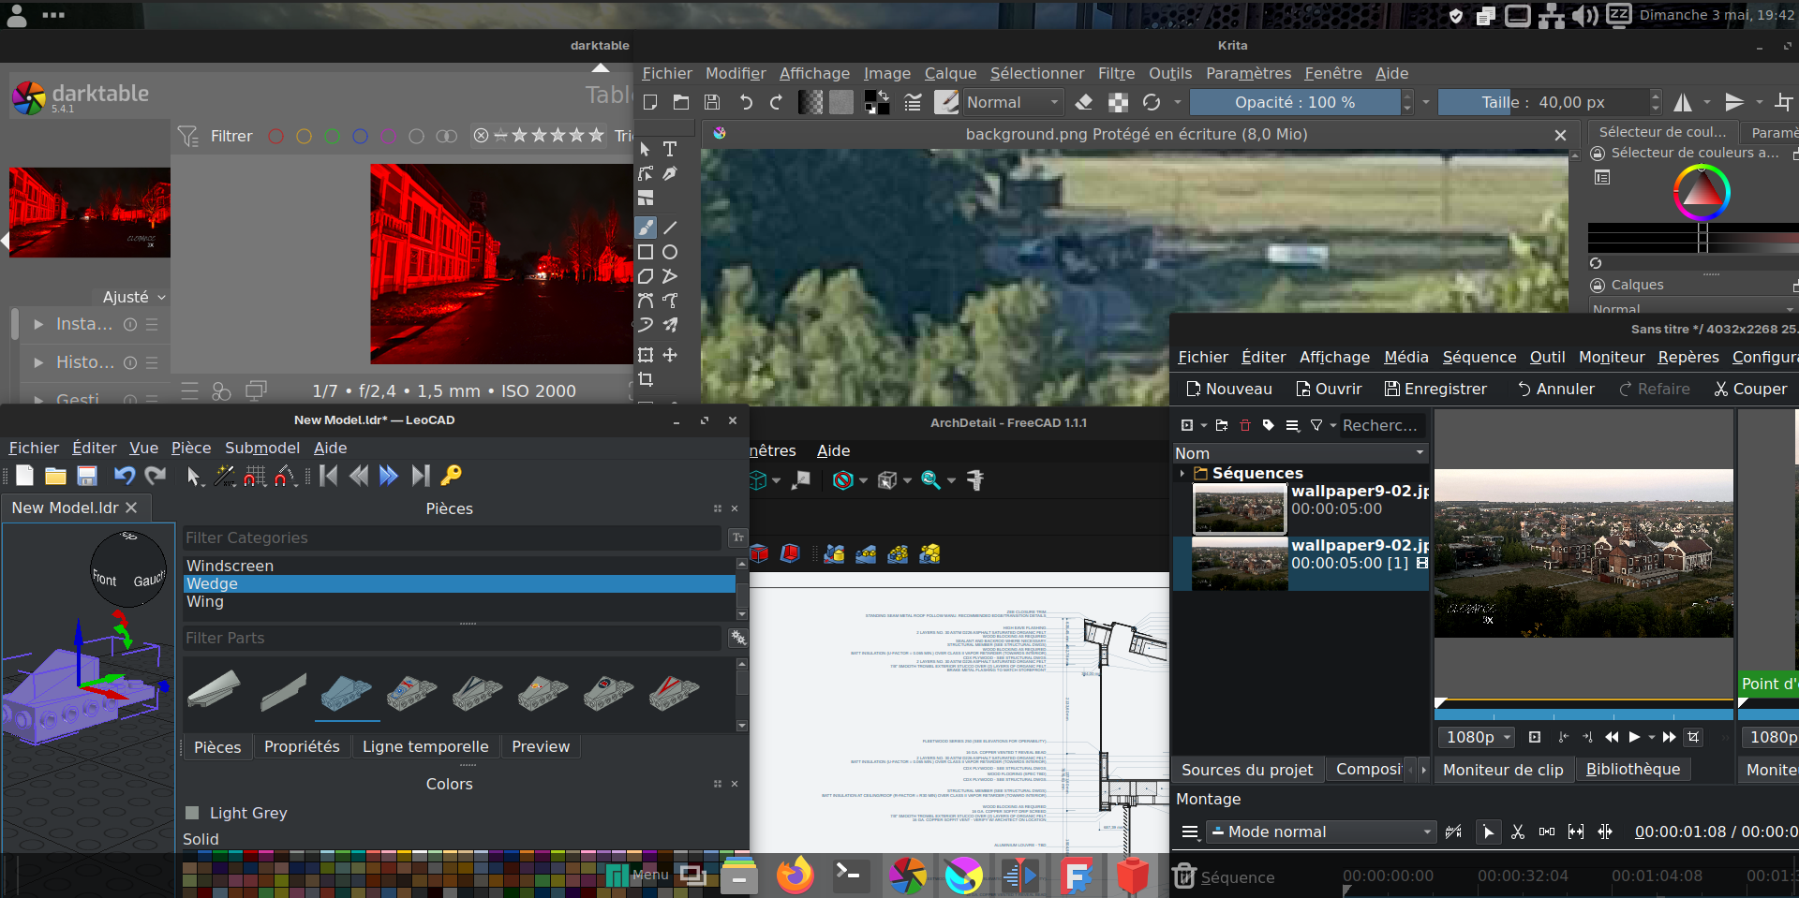Open Kdenlive timeline hamburger menu
Screen dimensions: 1799x898
pyautogui.click(x=1190, y=832)
